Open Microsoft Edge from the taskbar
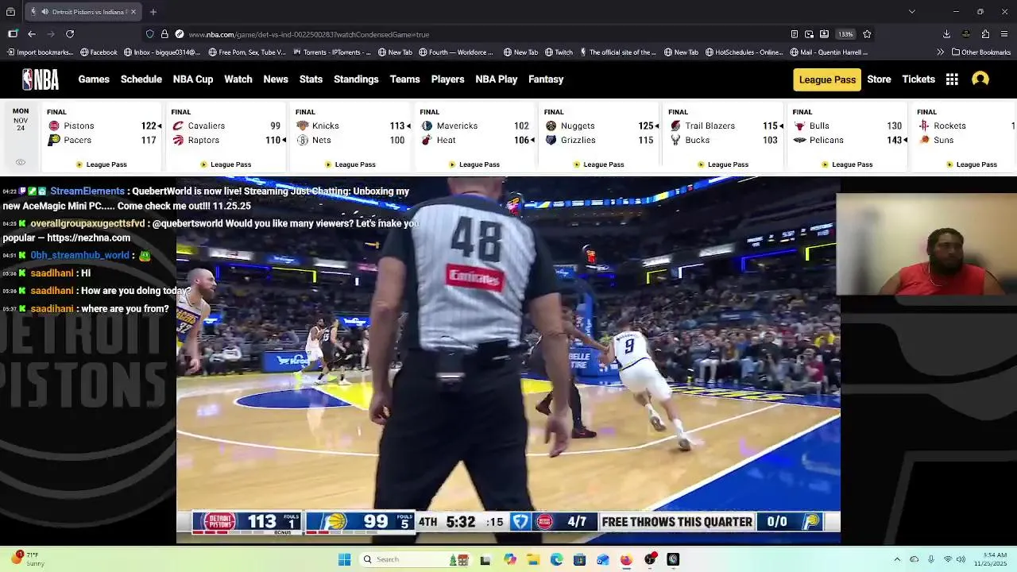 coord(556,559)
